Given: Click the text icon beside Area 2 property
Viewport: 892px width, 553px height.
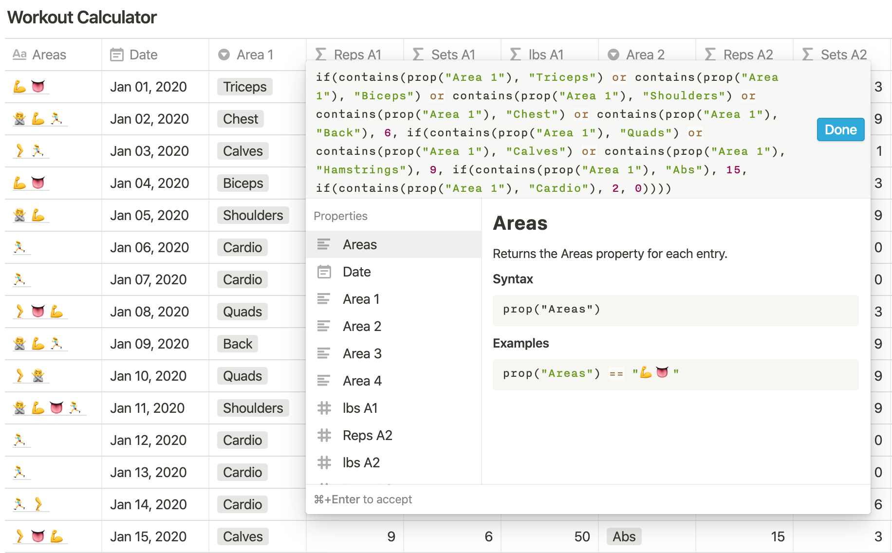Looking at the screenshot, I should [x=324, y=326].
